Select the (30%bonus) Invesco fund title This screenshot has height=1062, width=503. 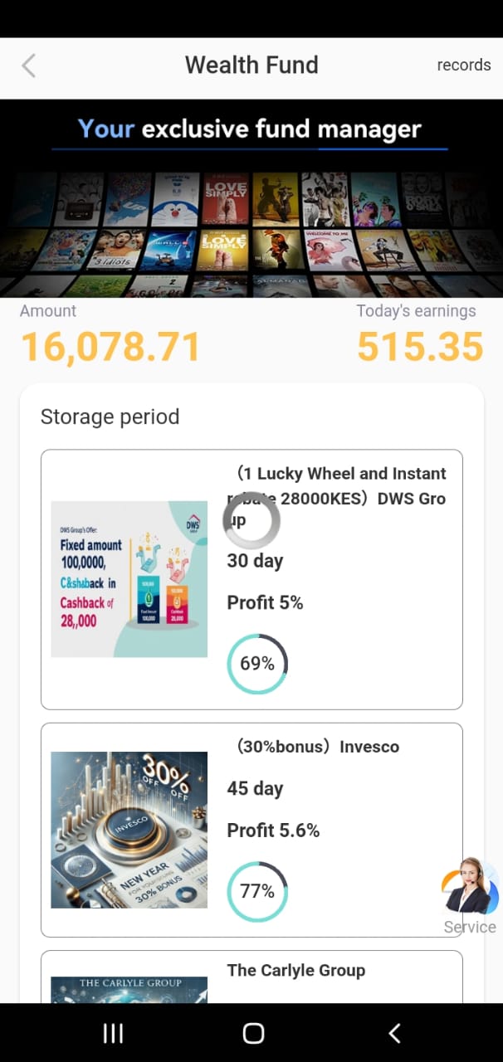coord(318,747)
